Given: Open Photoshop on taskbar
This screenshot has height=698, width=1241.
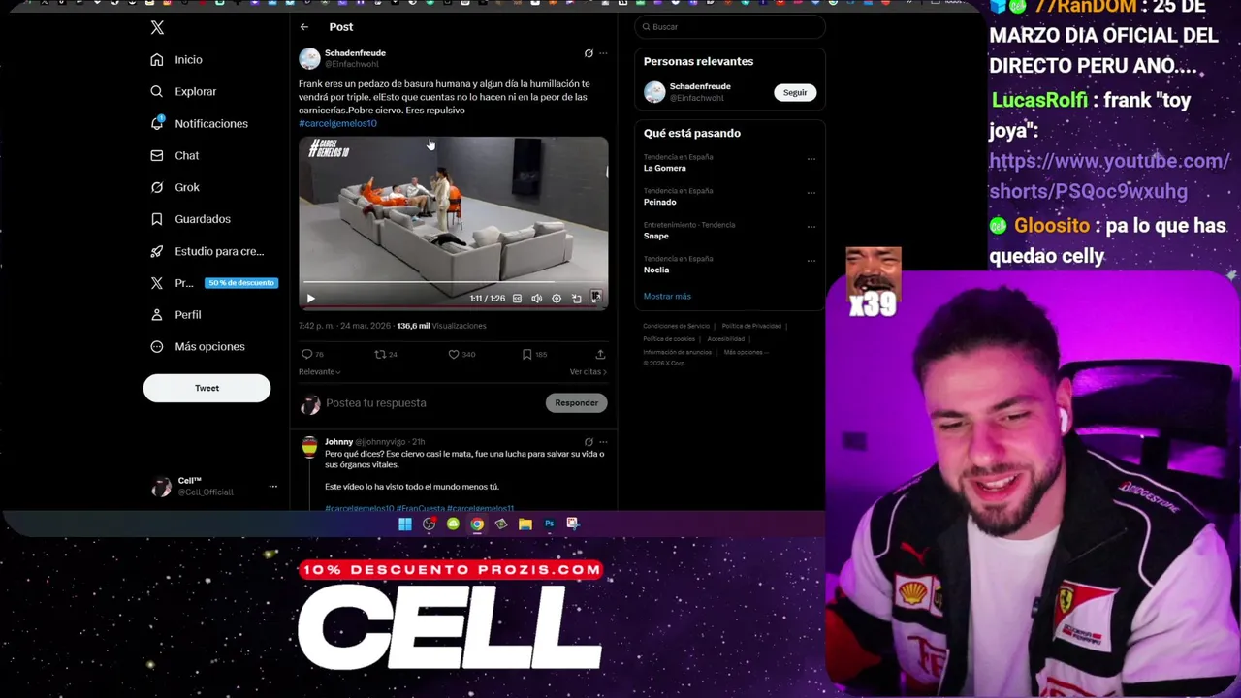Looking at the screenshot, I should (x=550, y=523).
